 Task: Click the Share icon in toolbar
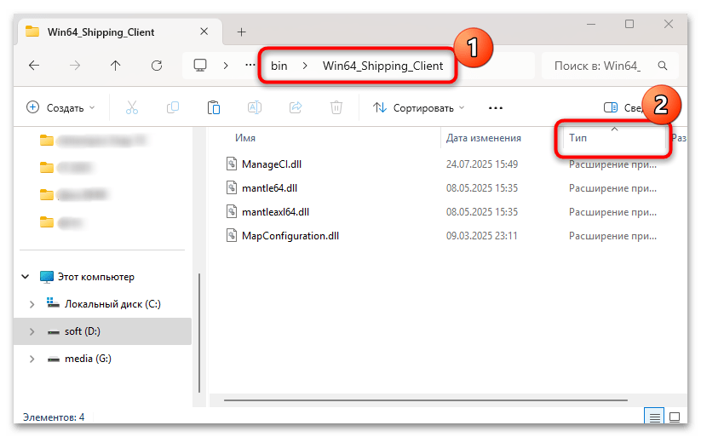click(296, 108)
